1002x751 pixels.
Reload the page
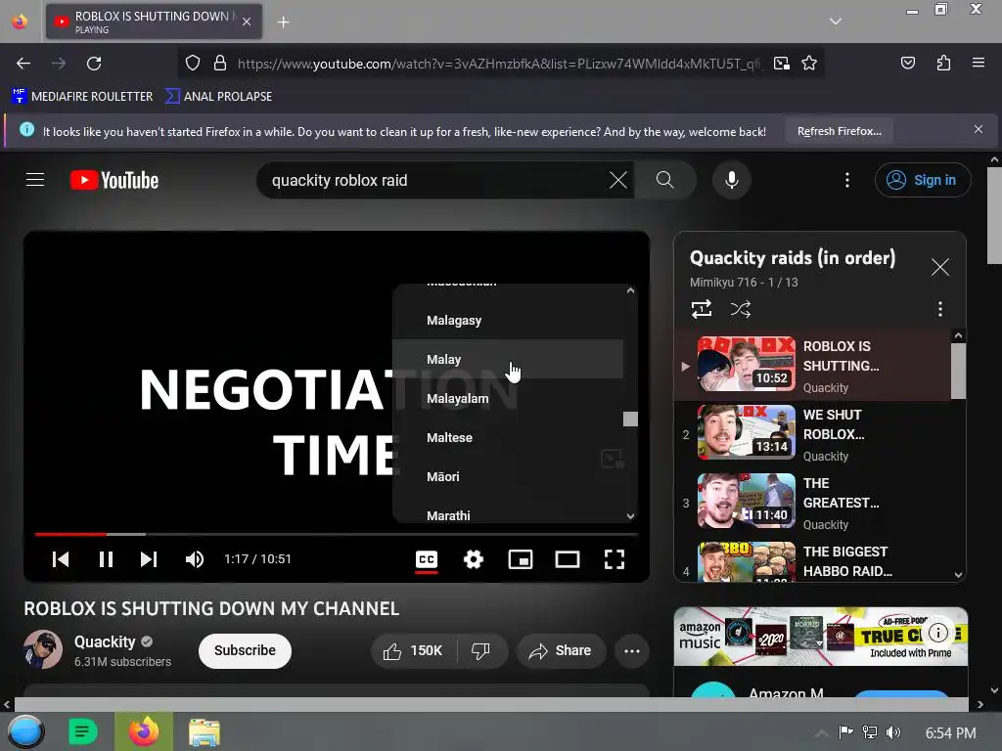point(94,64)
